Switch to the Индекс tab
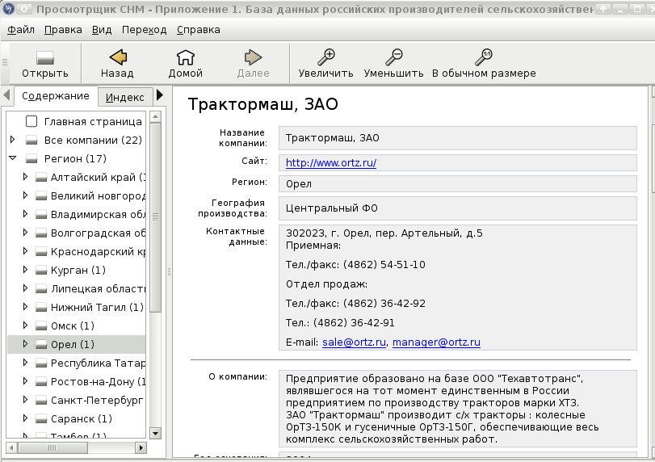 125,98
